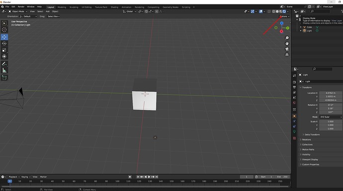Expand the Light item in outliner
Viewport: 343px width, 191px height.
pos(301,31)
